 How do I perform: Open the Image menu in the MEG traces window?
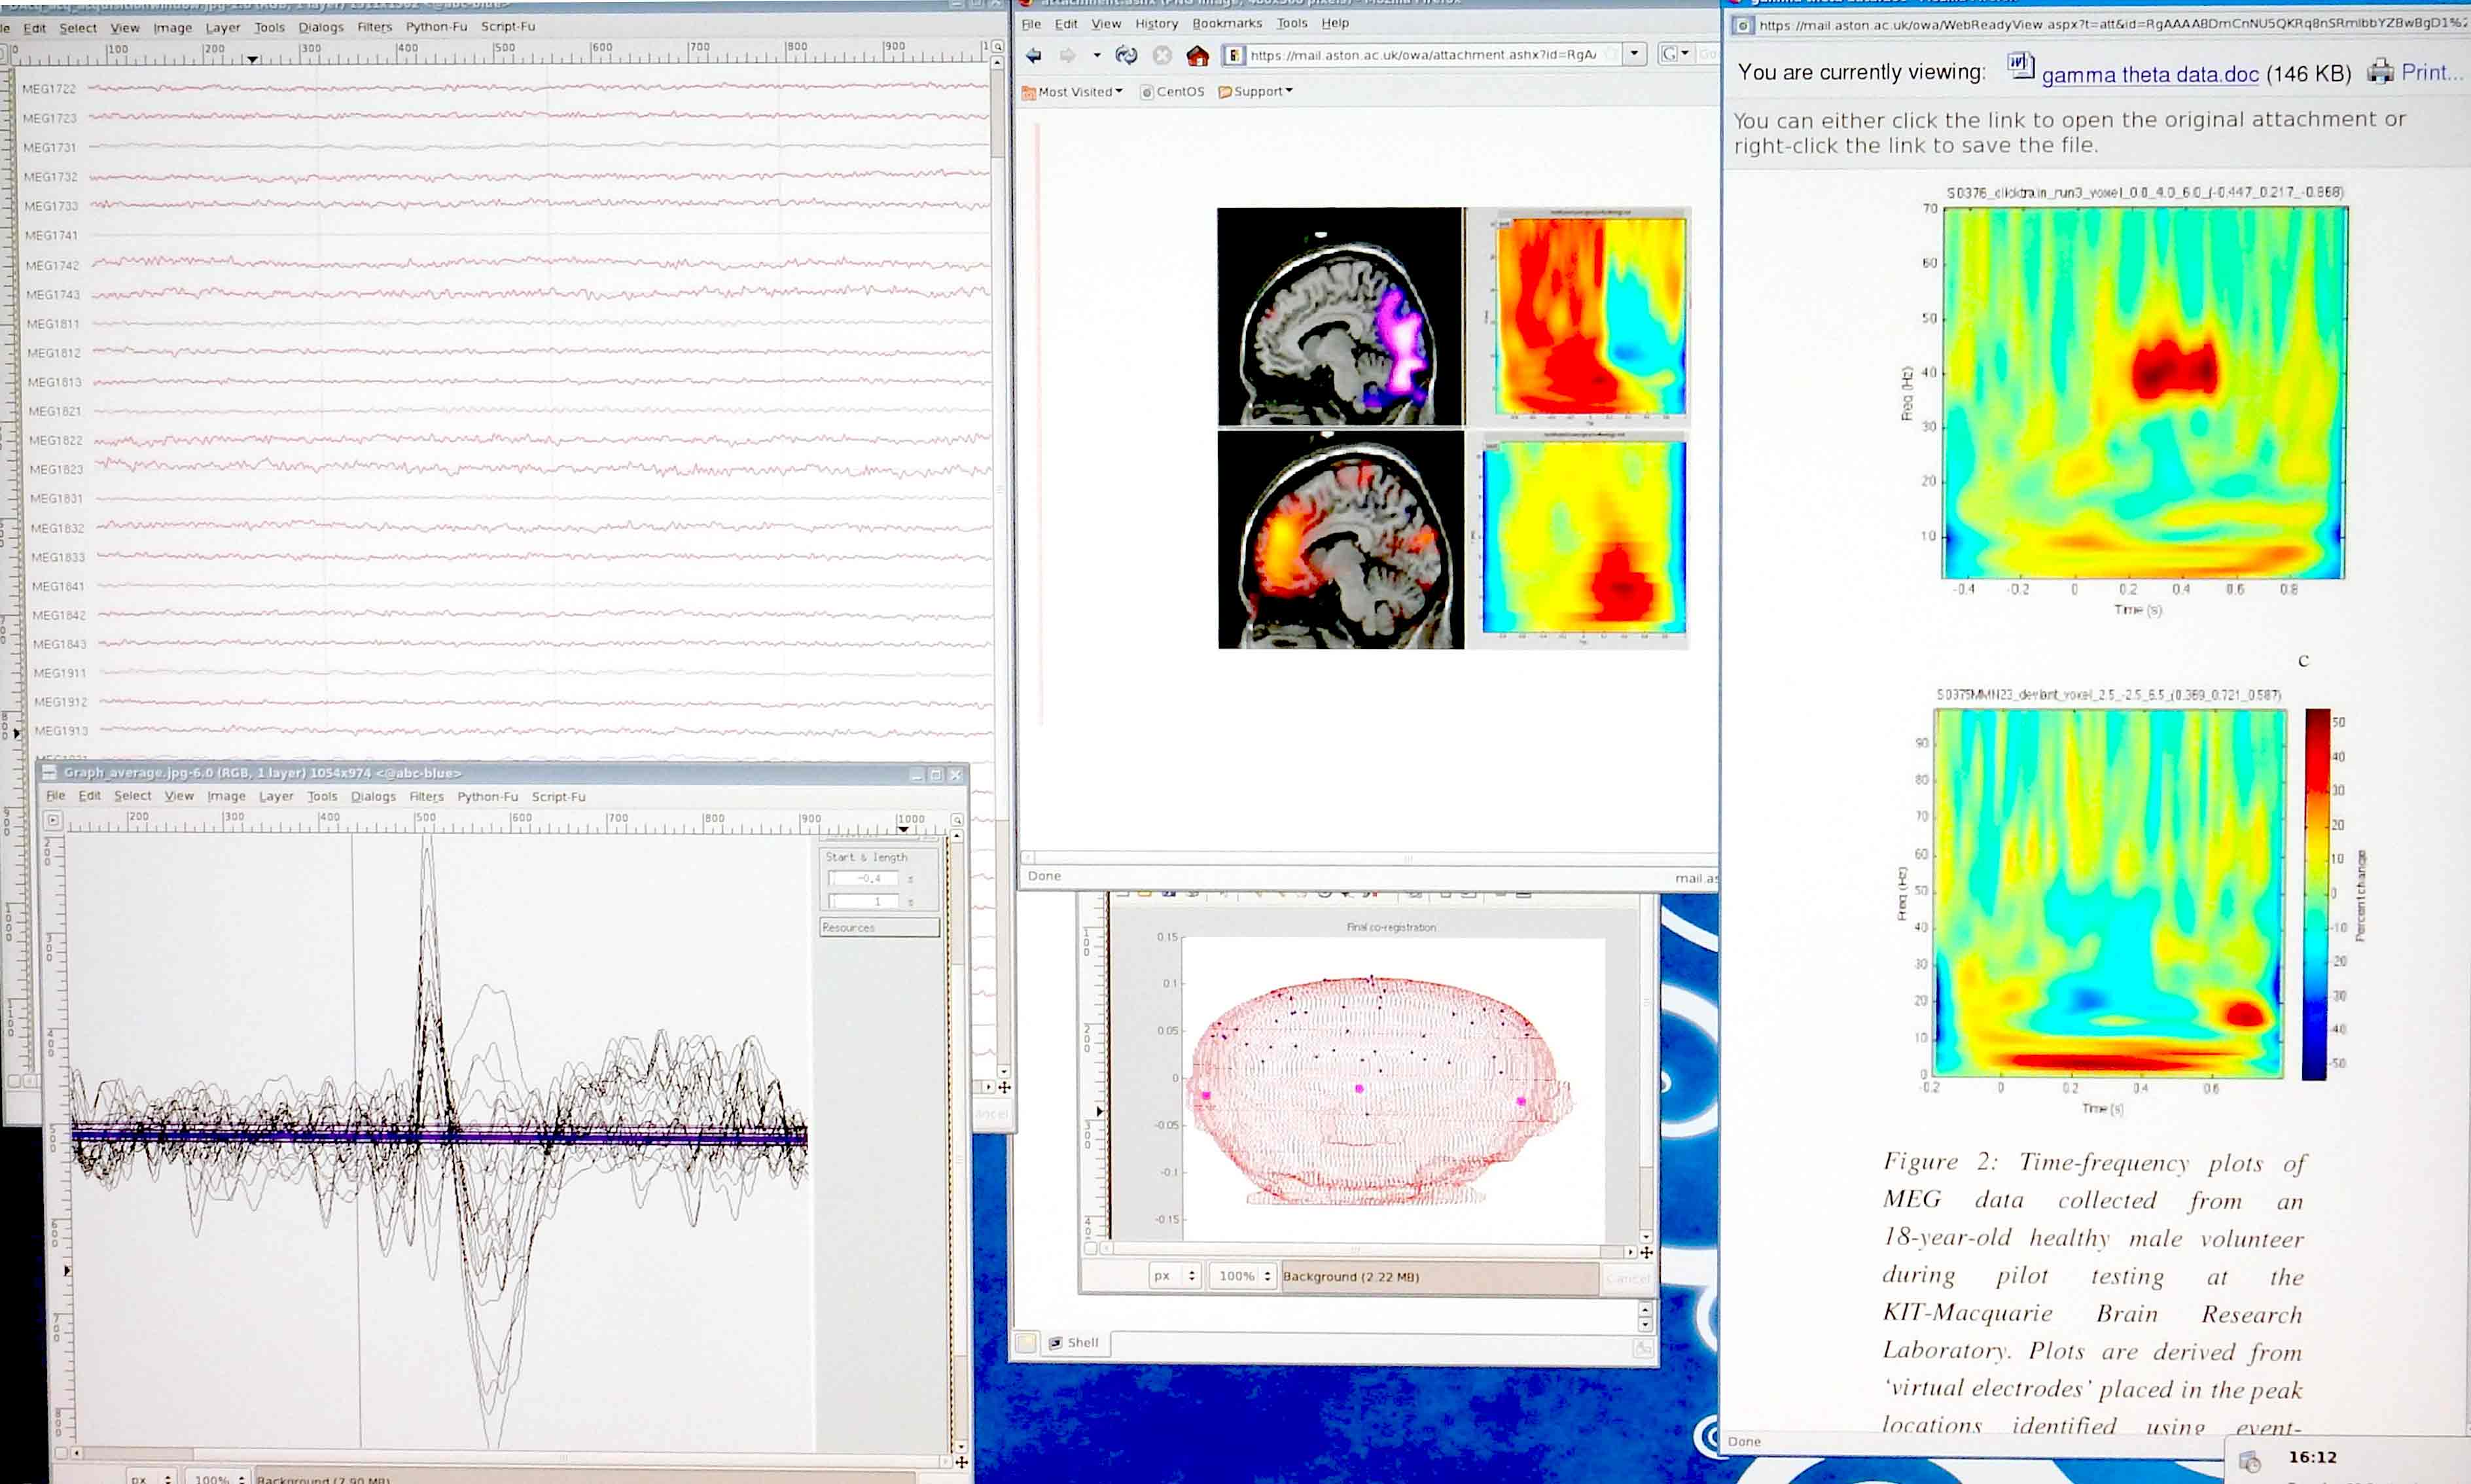[x=172, y=28]
